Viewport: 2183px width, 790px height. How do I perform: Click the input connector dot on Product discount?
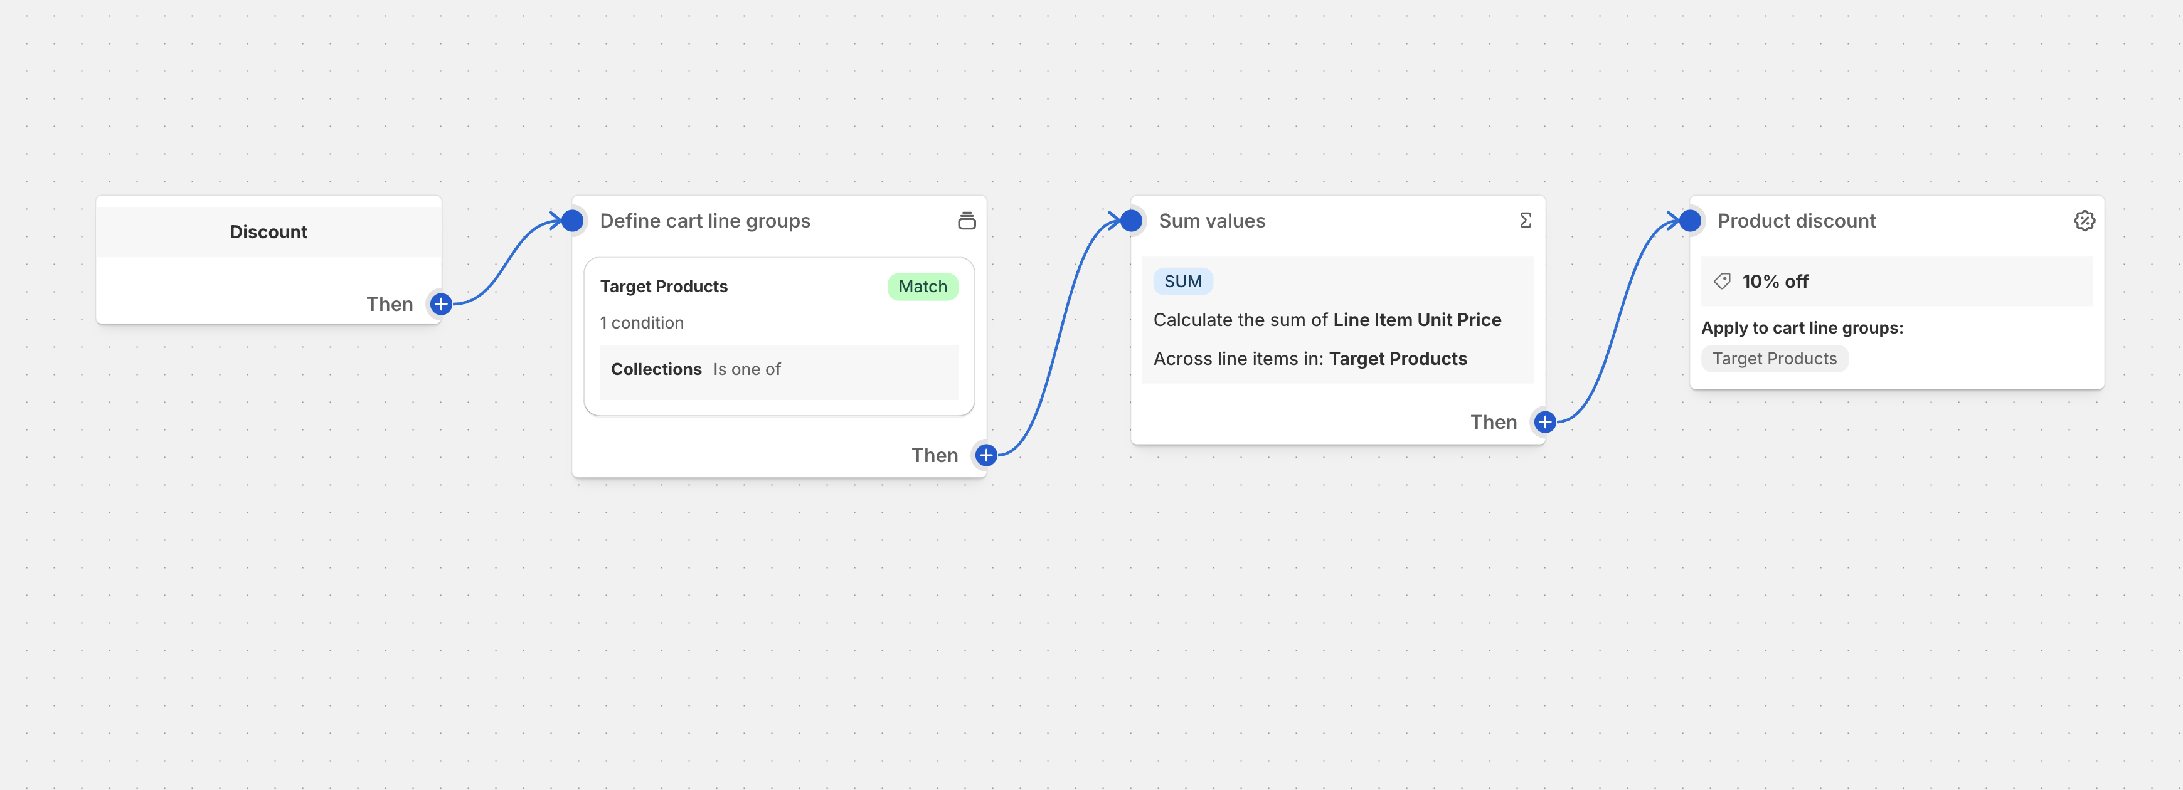(x=1690, y=220)
